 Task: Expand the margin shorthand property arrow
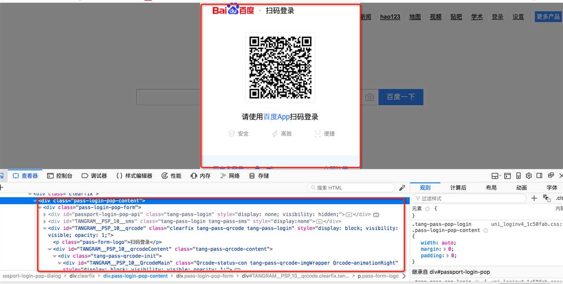445,249
